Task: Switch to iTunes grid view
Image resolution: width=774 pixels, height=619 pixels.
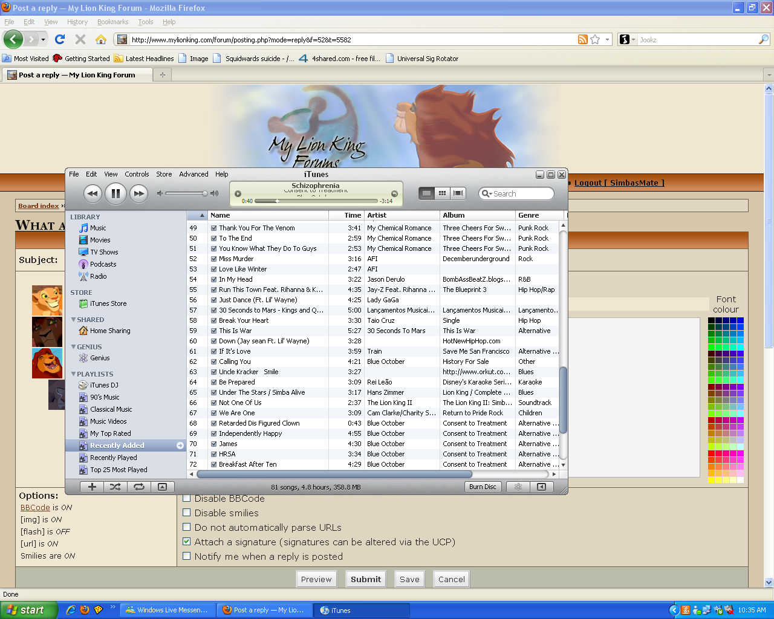Action: coord(442,193)
